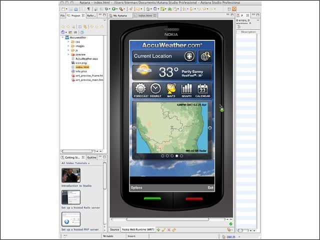Switch to My Aptana editor tab
The width and height of the screenshot is (320, 240).
(120, 15)
